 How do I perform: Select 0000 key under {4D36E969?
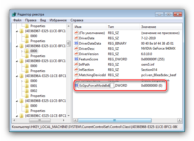[34, 66]
